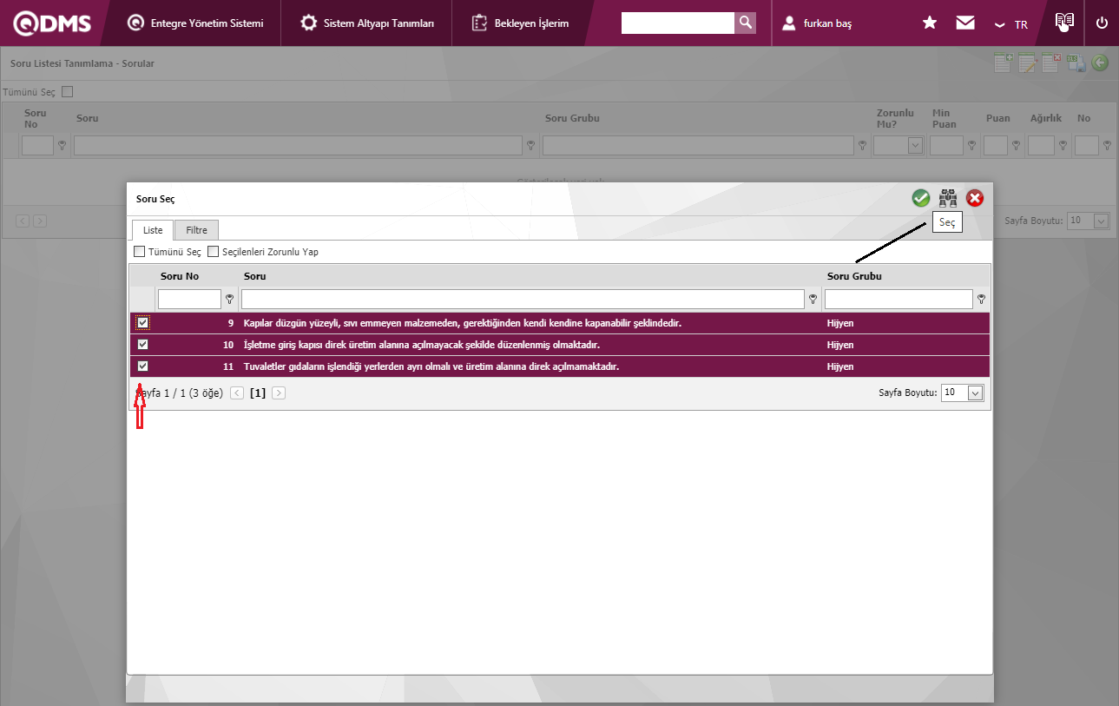Open favorites via the star icon
The height and width of the screenshot is (706, 1119).
[930, 23]
